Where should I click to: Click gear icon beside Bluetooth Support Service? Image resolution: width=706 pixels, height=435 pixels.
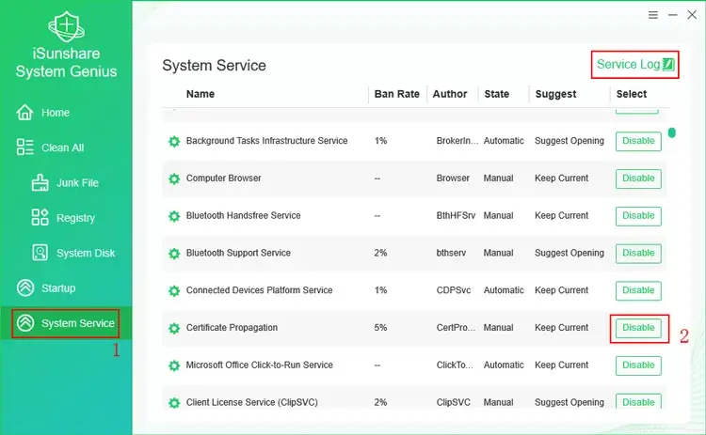(x=174, y=253)
